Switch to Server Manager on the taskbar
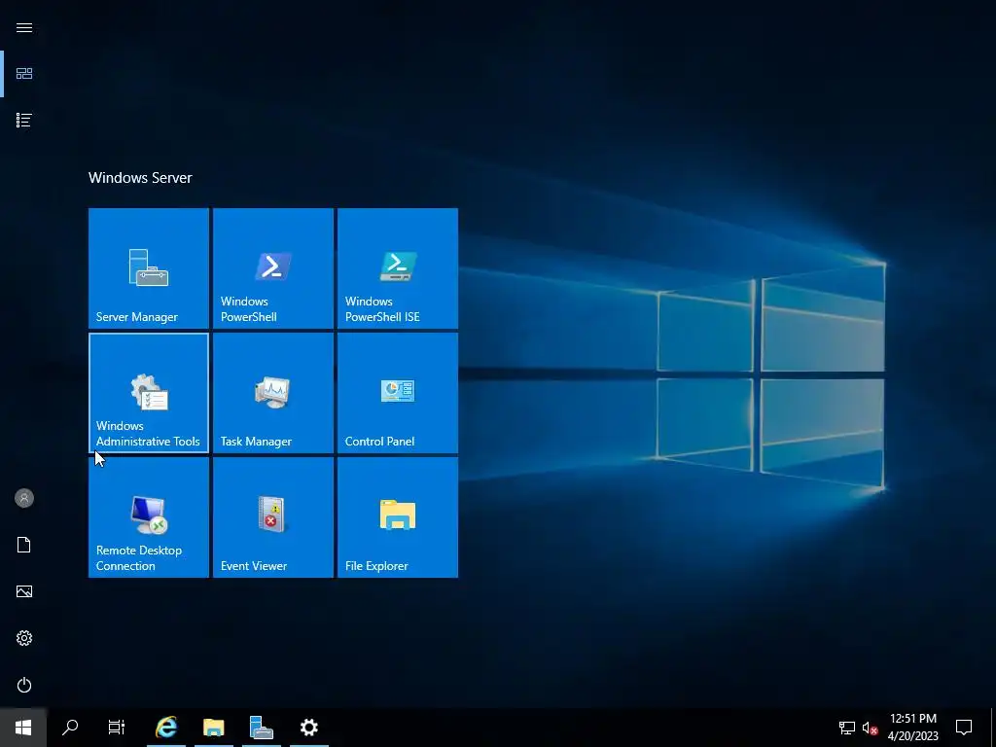996x747 pixels. 261,728
